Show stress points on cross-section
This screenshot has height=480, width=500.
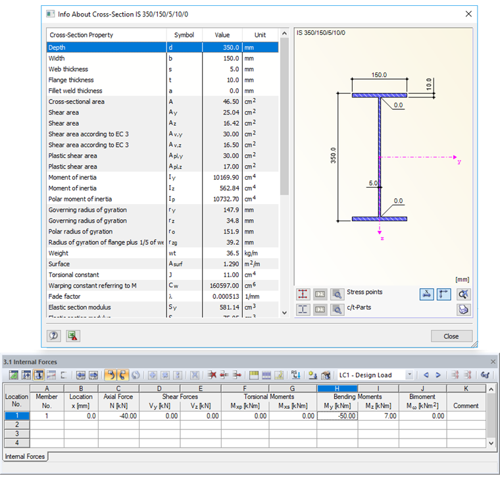(303, 294)
